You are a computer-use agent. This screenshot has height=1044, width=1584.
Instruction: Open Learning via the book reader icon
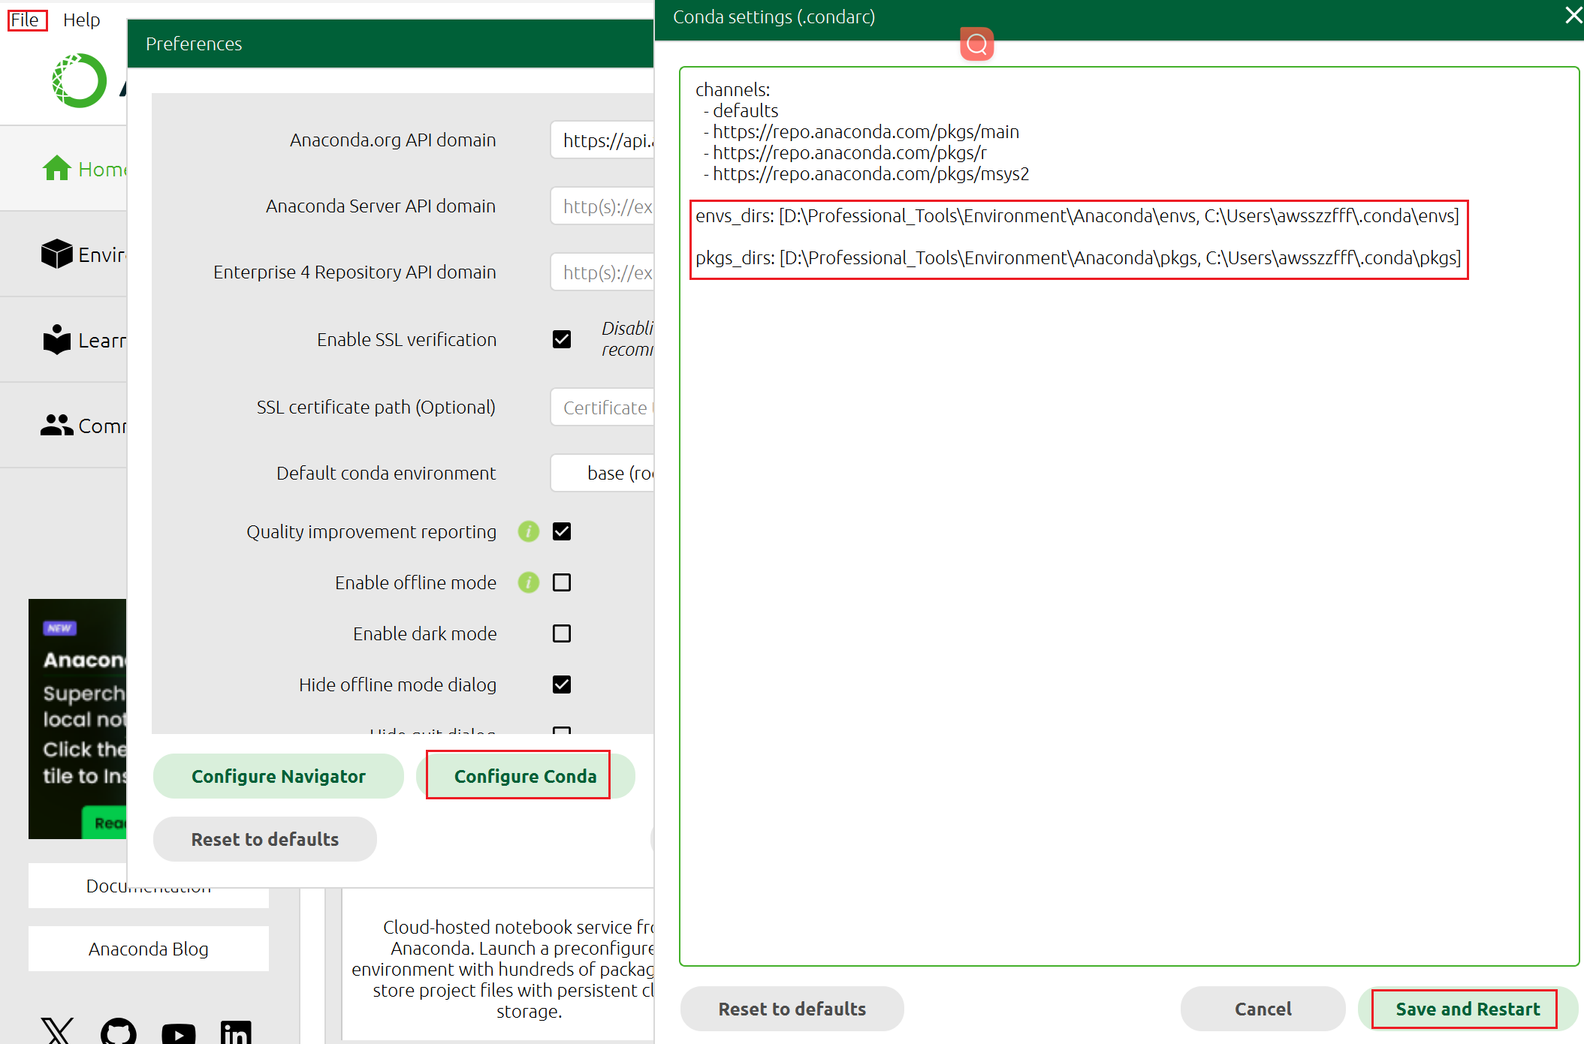pyautogui.click(x=57, y=340)
